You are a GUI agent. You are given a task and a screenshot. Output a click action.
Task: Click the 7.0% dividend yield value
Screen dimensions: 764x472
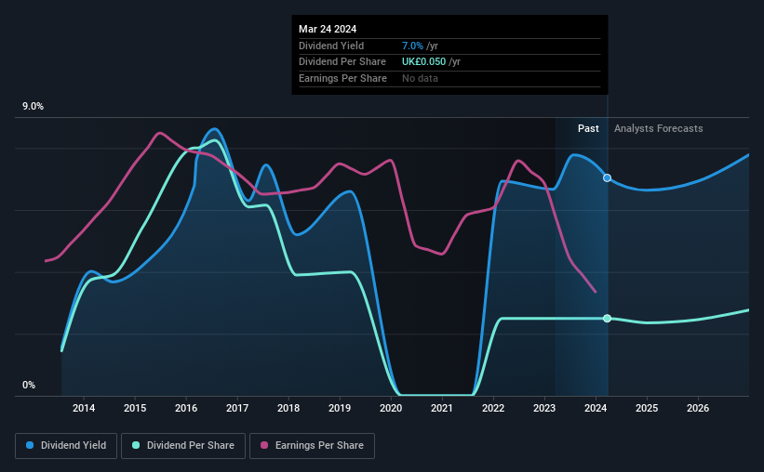click(x=412, y=46)
